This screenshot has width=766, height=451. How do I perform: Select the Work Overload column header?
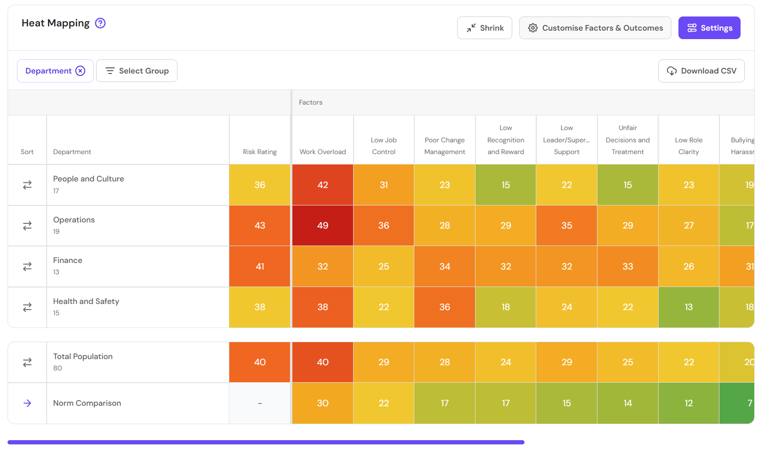(x=323, y=151)
